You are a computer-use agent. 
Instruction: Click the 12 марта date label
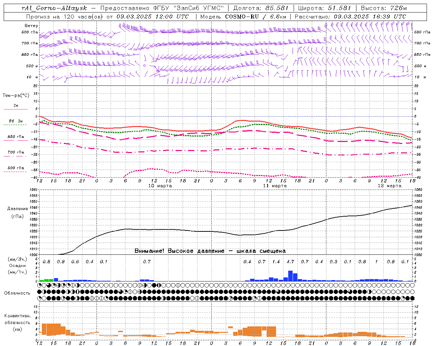pos(389,186)
